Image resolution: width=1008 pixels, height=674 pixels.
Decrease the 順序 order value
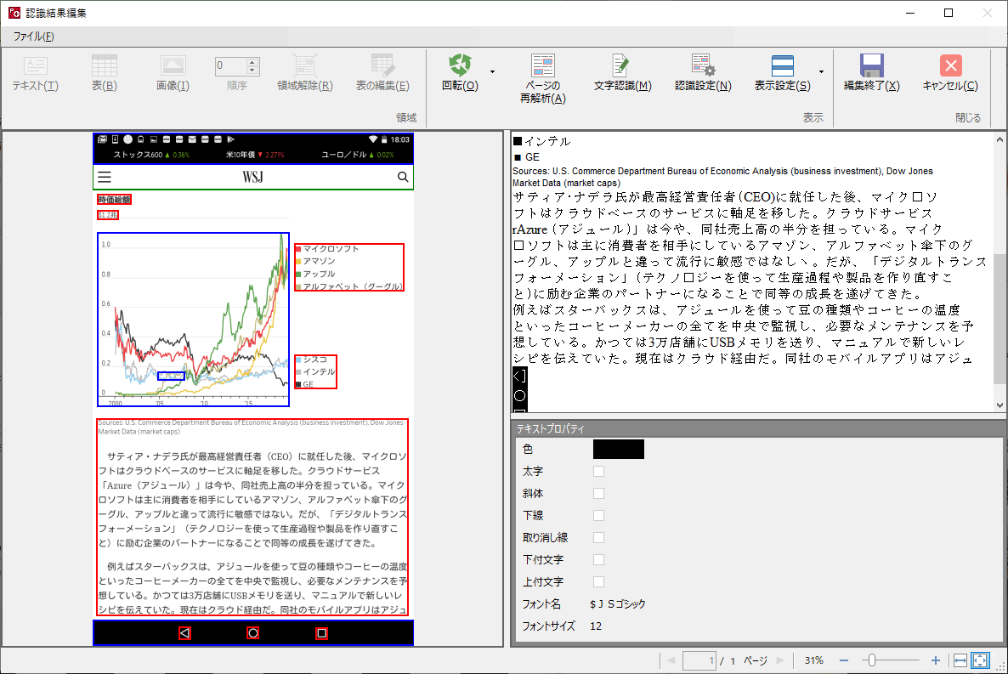252,70
